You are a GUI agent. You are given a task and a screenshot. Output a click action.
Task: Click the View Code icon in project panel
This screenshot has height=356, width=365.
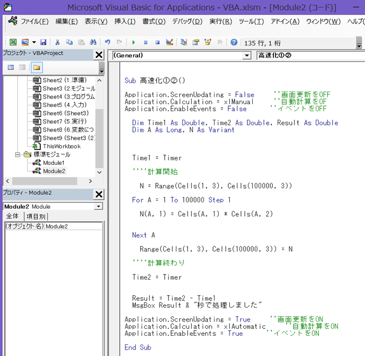pyautogui.click(x=11, y=67)
